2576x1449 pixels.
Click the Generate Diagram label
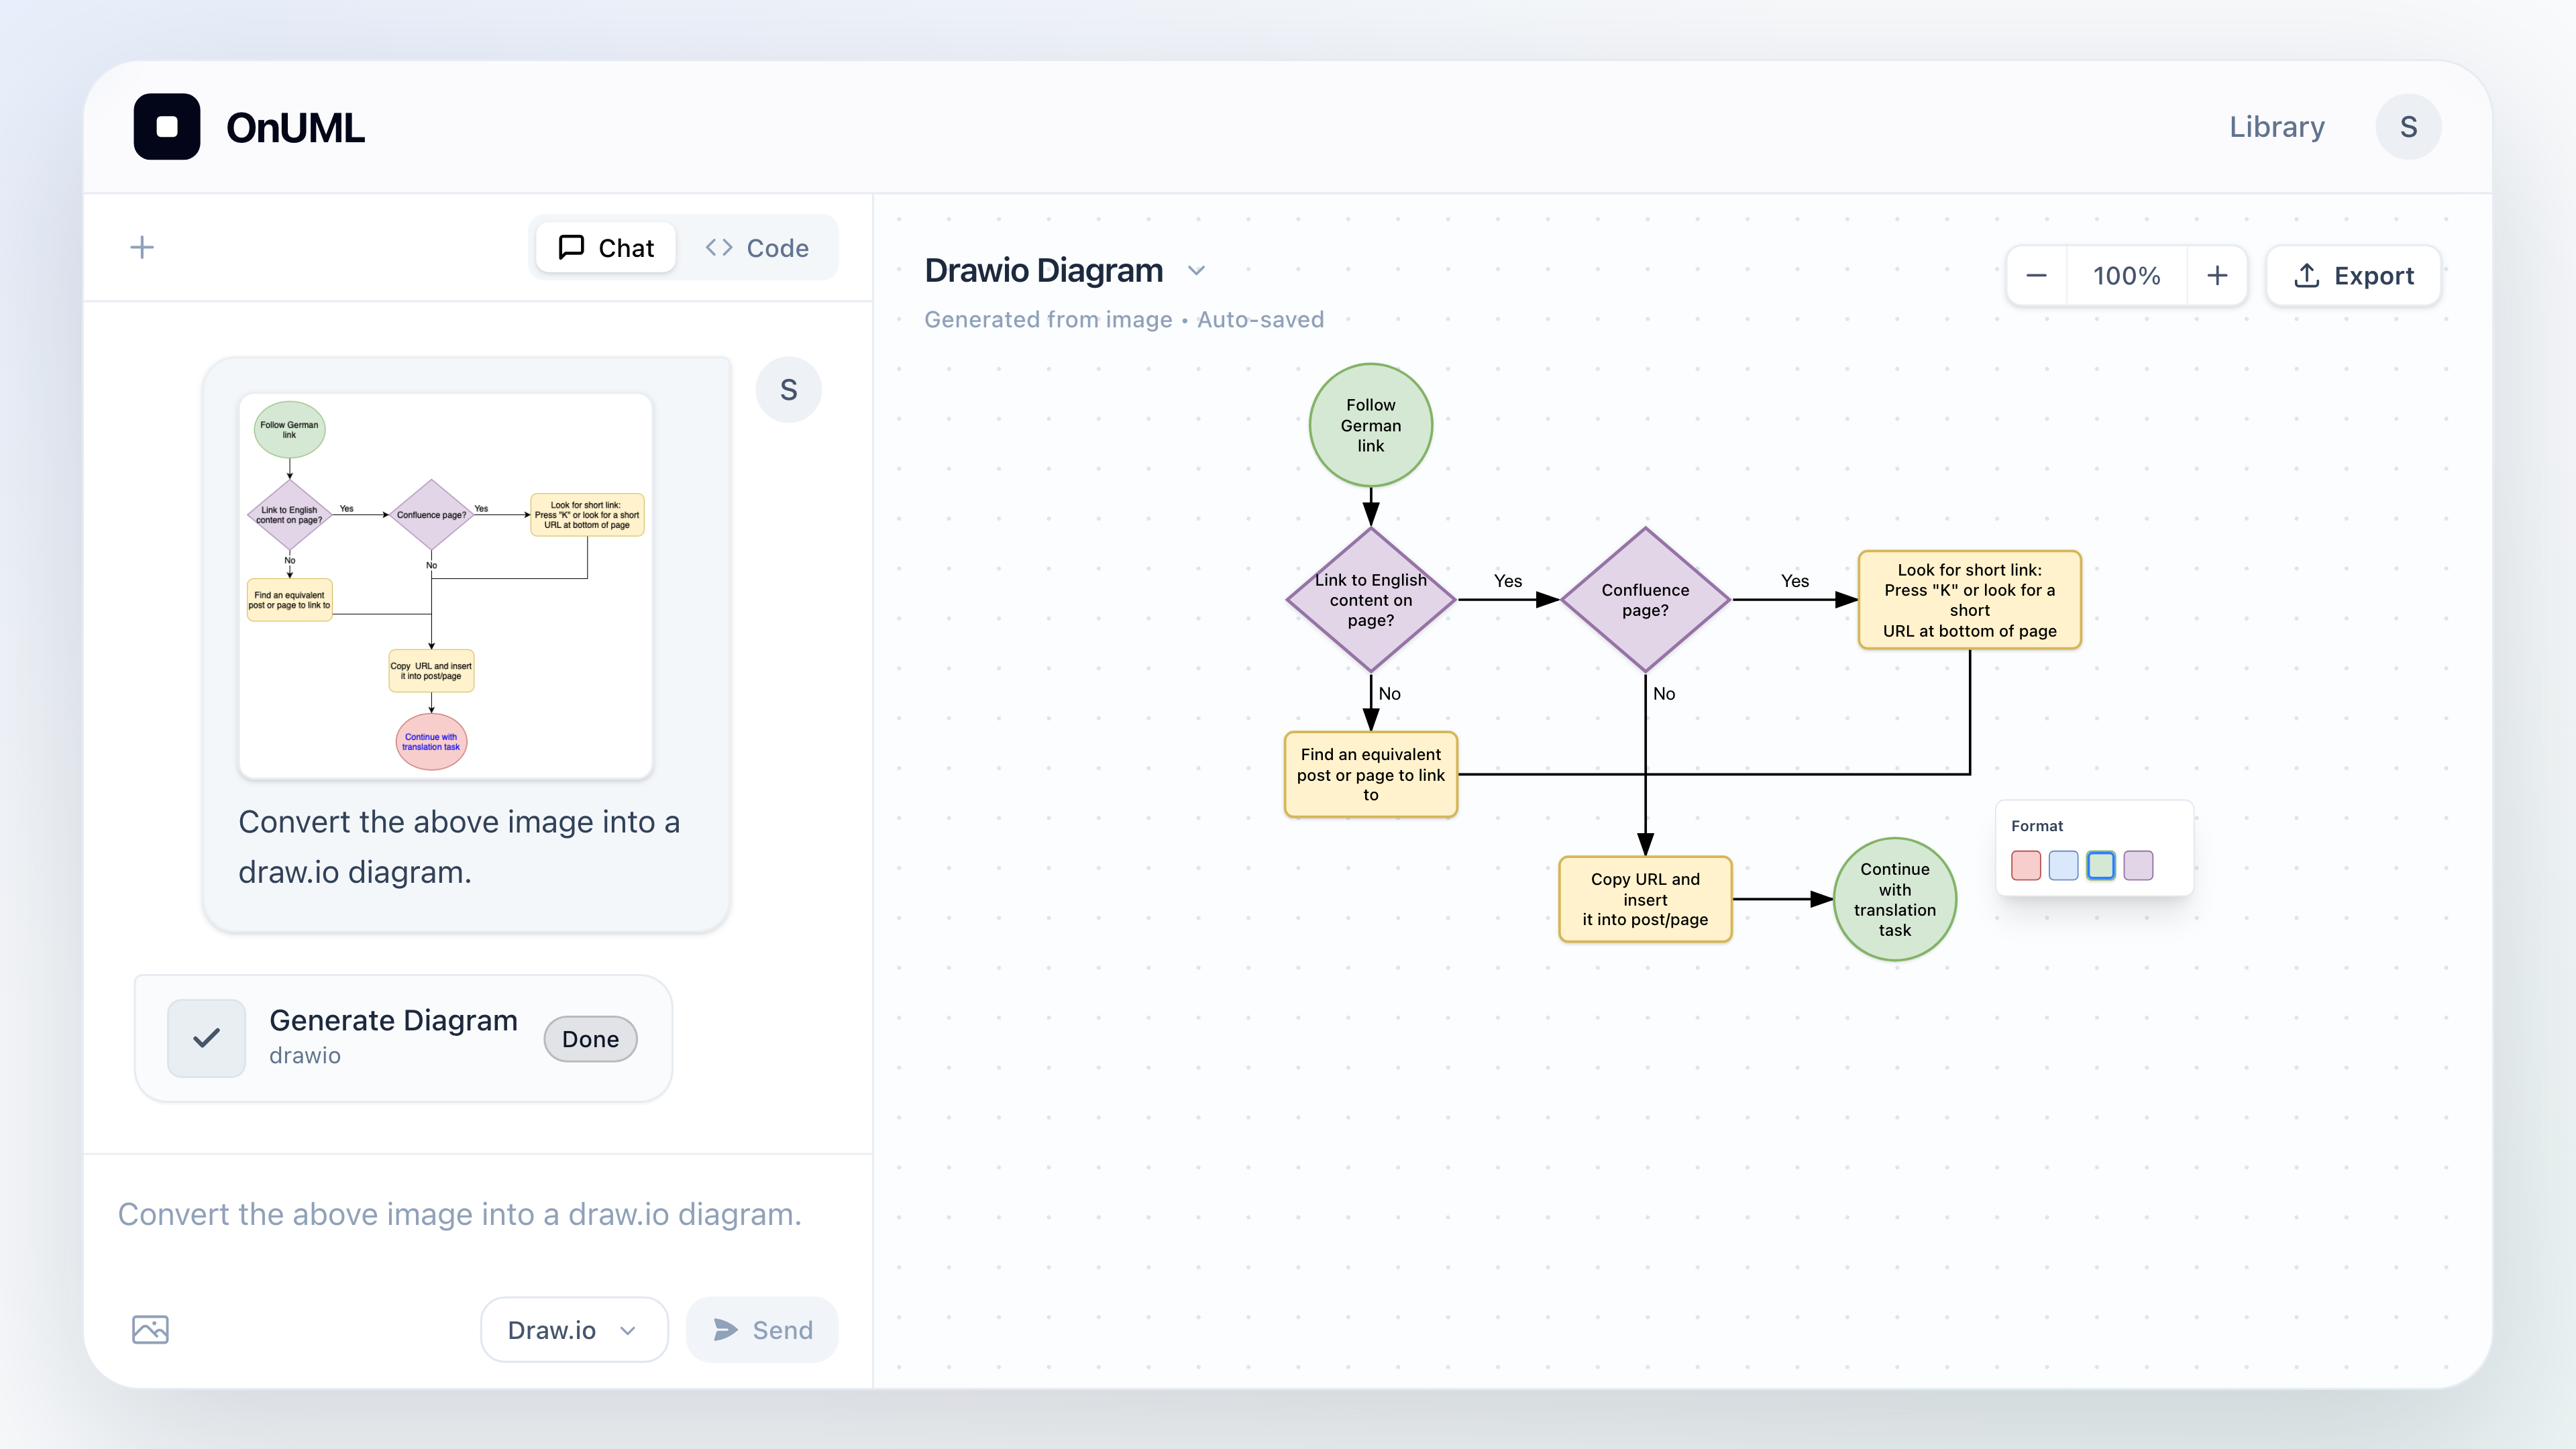point(393,1020)
